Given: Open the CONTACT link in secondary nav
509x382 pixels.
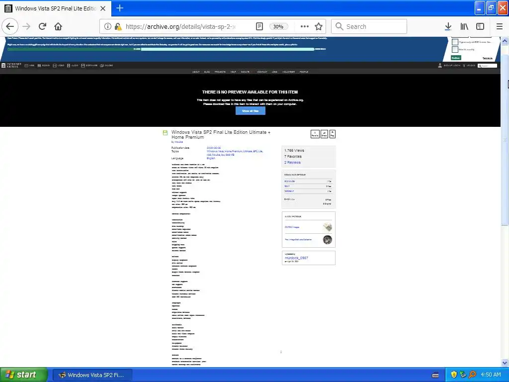Looking at the screenshot, I should tap(262, 72).
